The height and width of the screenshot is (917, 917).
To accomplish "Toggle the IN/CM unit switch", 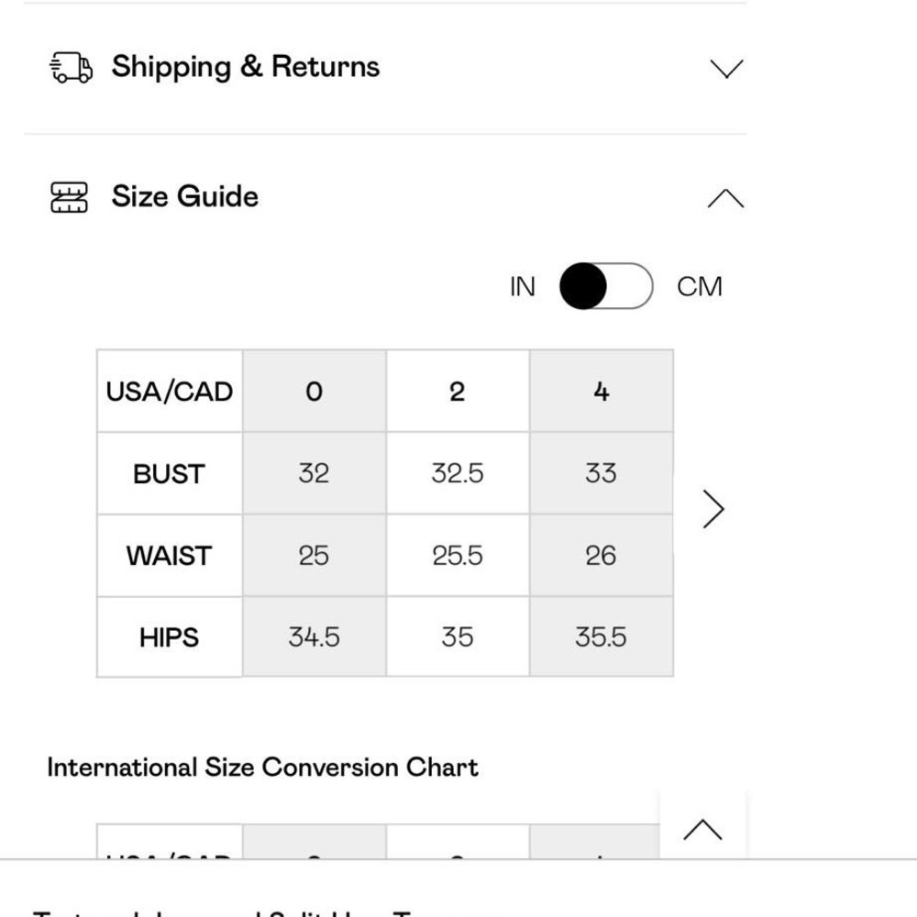I will point(606,287).
